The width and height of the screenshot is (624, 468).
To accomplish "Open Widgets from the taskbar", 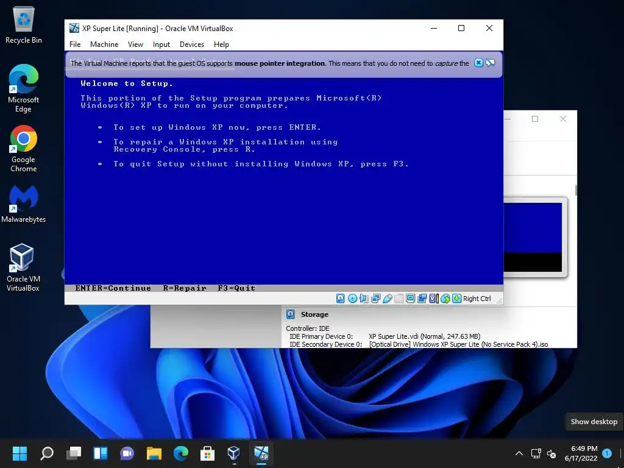I will pyautogui.click(x=101, y=453).
